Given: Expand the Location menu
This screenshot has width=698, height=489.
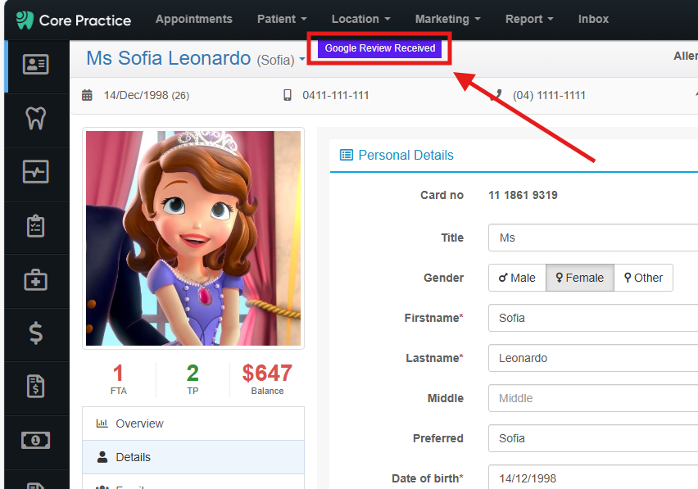Looking at the screenshot, I should tap(361, 19).
